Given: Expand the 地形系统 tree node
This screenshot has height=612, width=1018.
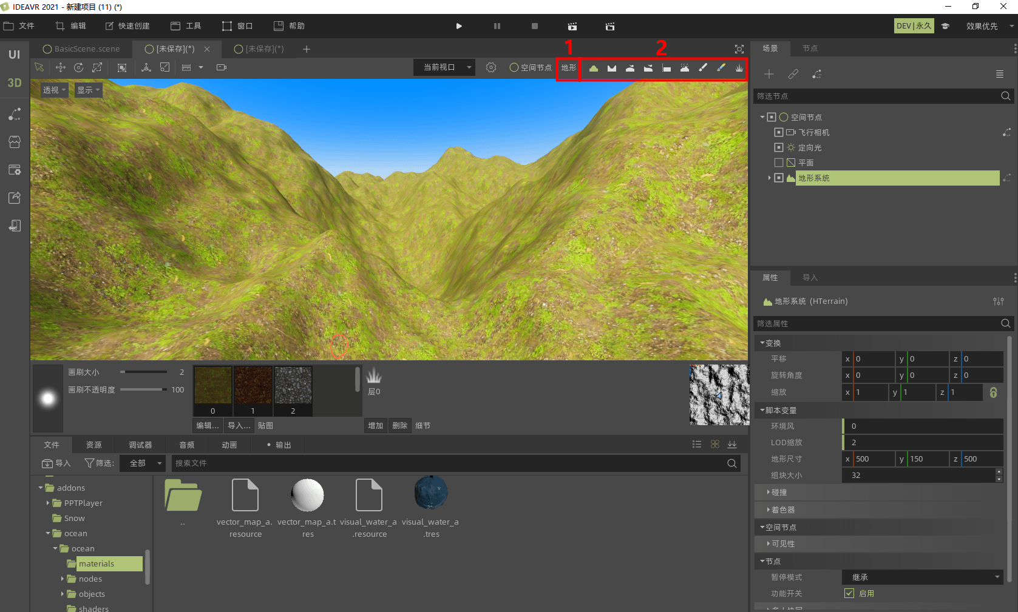Looking at the screenshot, I should coord(769,178).
